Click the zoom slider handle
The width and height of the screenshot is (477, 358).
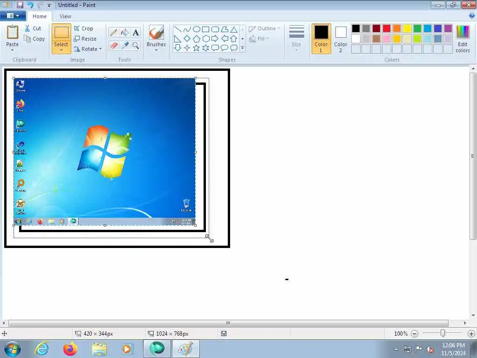coord(443,334)
